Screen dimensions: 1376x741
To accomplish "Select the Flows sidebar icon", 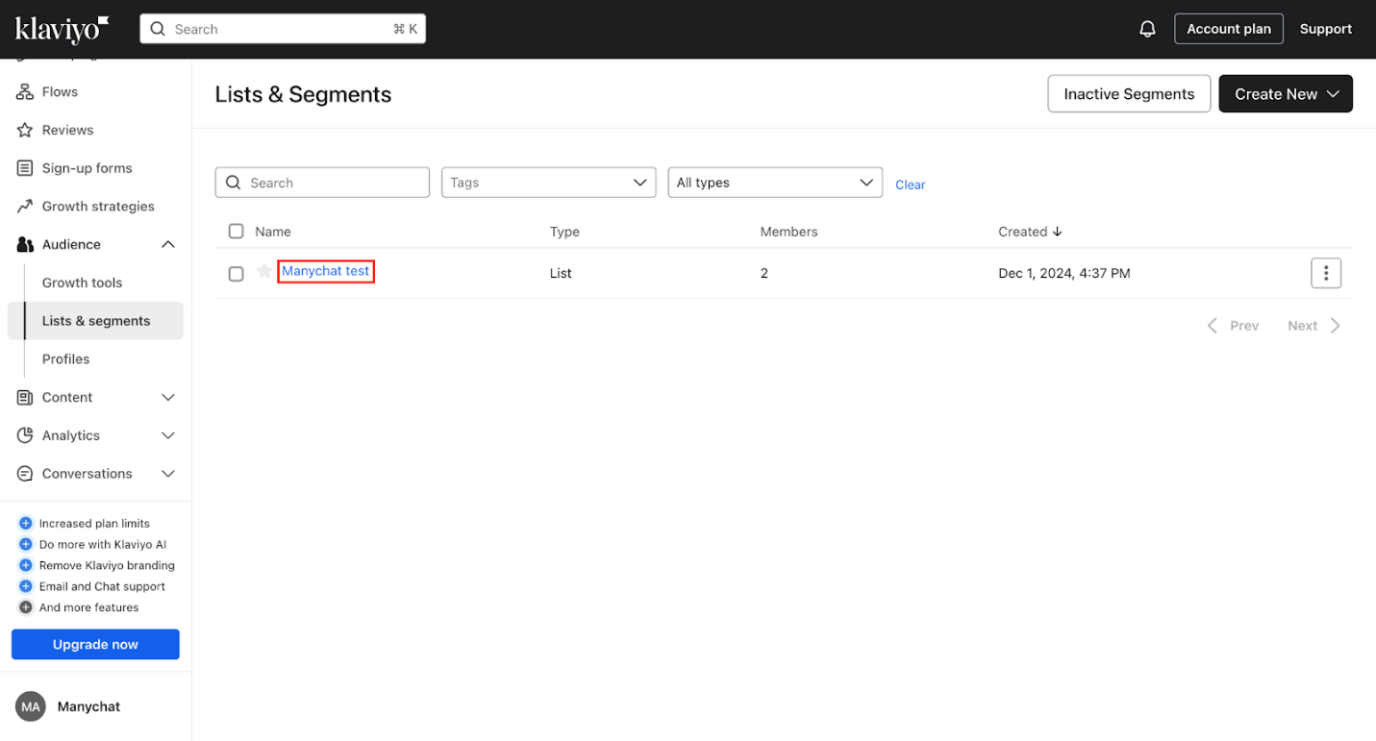I will point(25,91).
